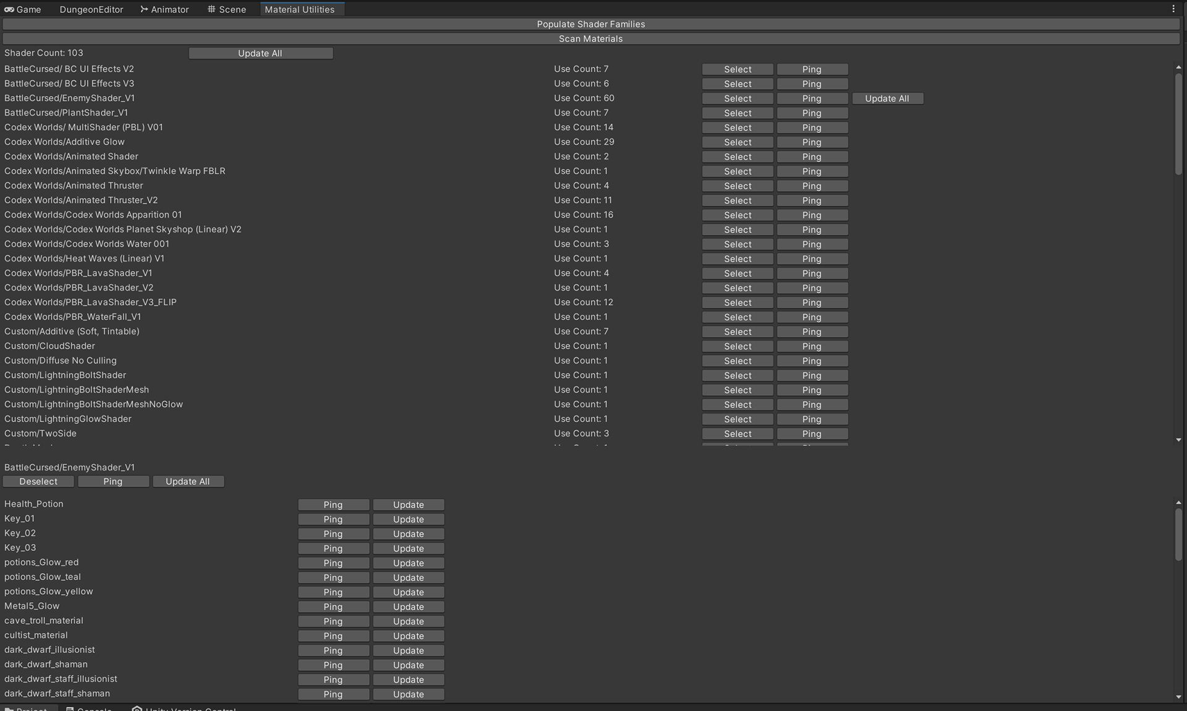Update the dark_dwarf_staff_shaman material
Screen dimensions: 1187x711
409,695
